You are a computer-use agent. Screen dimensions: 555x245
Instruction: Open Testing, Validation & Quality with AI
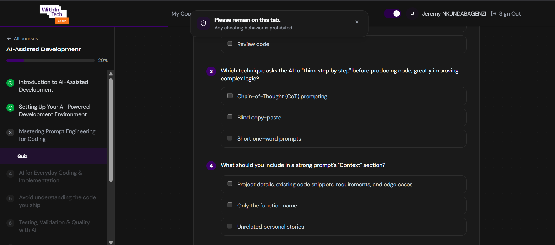coord(54,226)
